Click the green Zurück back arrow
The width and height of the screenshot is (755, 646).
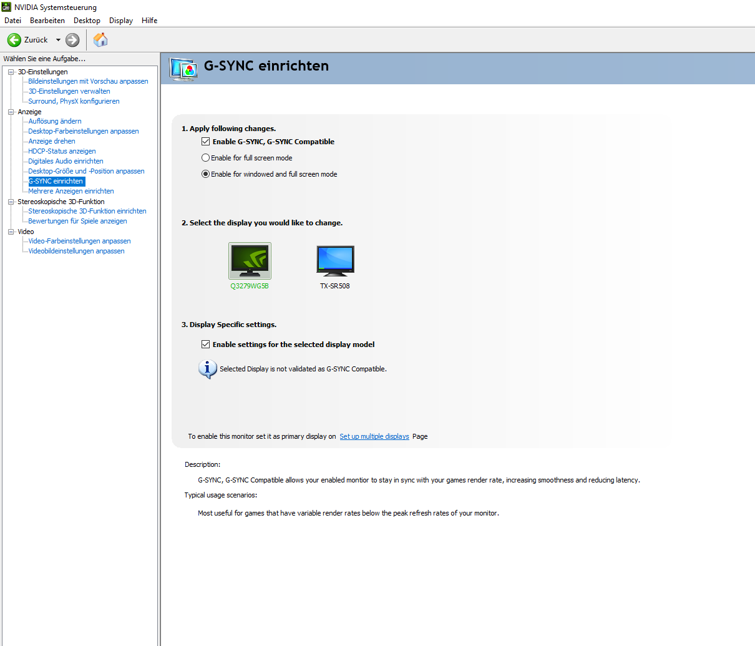click(x=14, y=40)
